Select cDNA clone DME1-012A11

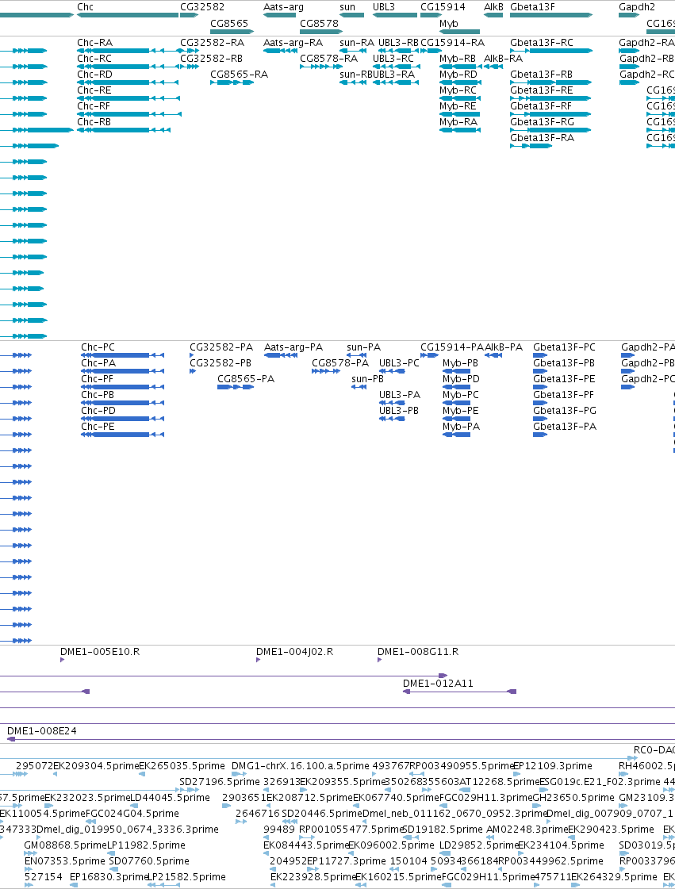point(438,683)
